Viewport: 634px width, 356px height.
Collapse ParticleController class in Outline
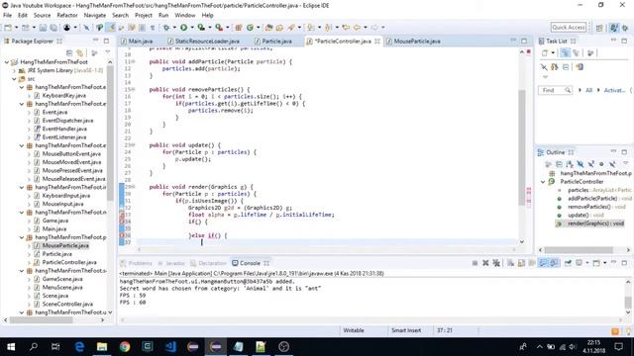[x=543, y=182]
